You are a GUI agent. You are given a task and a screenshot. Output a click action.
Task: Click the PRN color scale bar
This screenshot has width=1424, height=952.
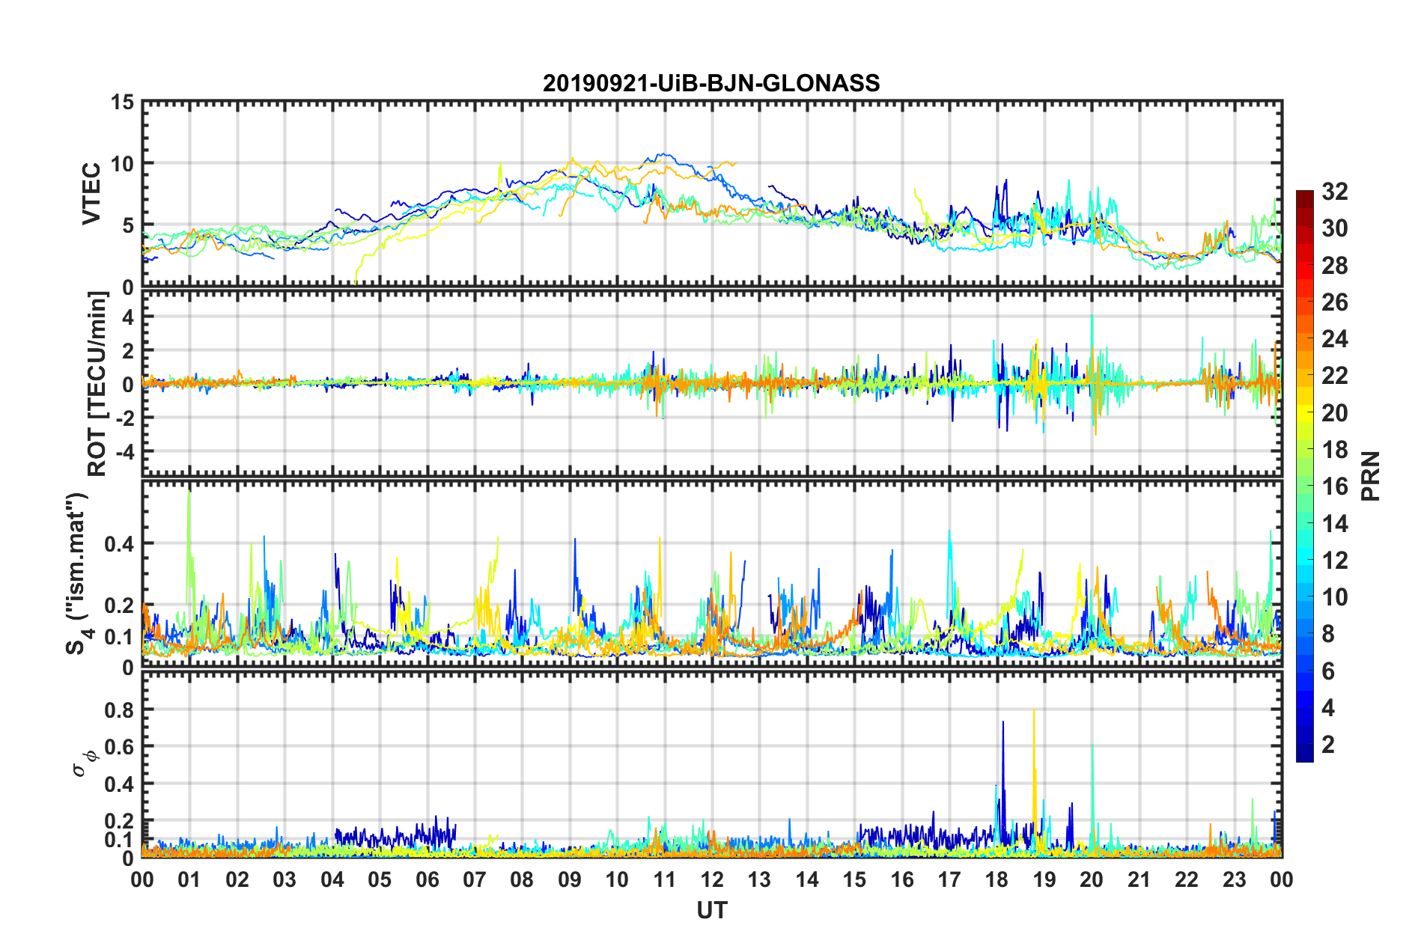pyautogui.click(x=1305, y=476)
